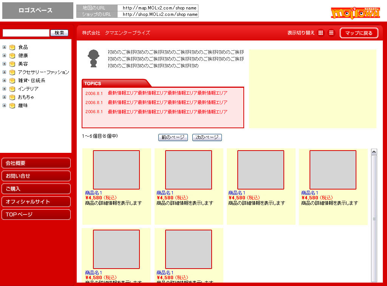Viewport: 387px width, 286px height.
Task: Expand the 美容 category tree node
Action: [x=4, y=64]
